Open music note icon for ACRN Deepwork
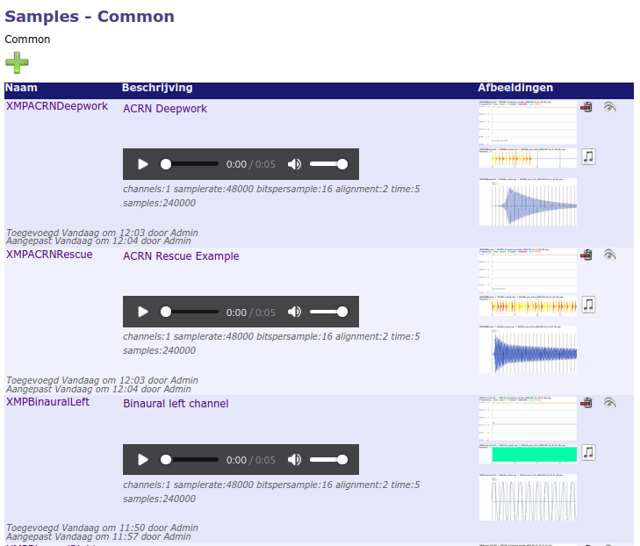Image resolution: width=640 pixels, height=546 pixels. (x=588, y=156)
